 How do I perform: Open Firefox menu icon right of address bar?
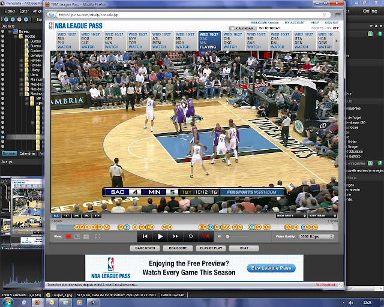[x=338, y=14]
